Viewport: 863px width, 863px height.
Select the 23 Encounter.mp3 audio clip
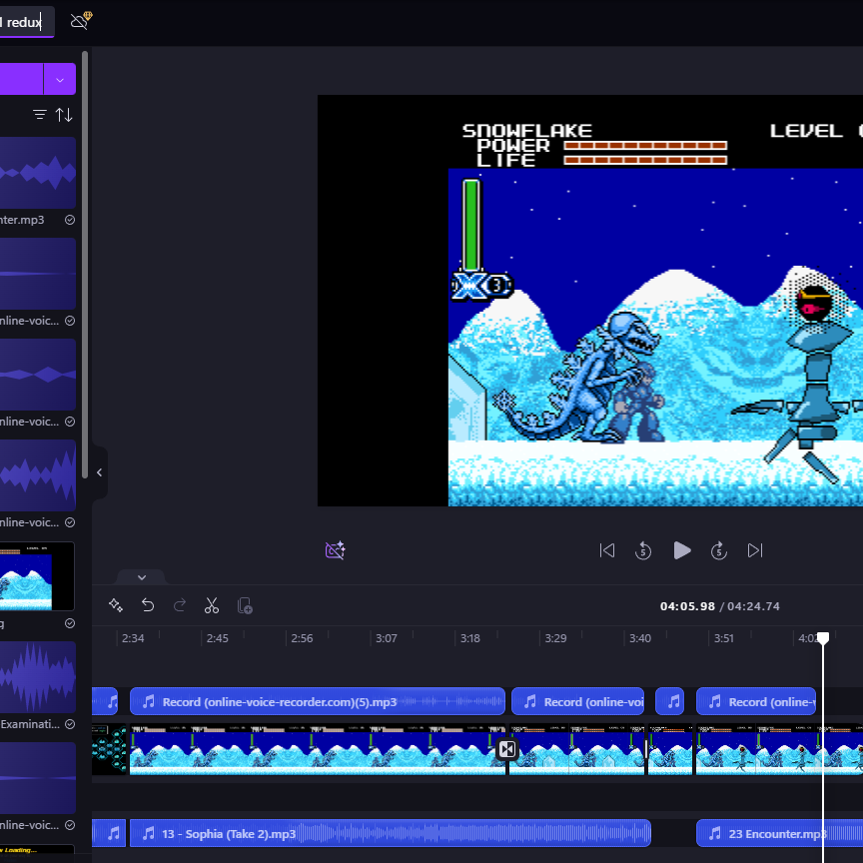(779, 833)
